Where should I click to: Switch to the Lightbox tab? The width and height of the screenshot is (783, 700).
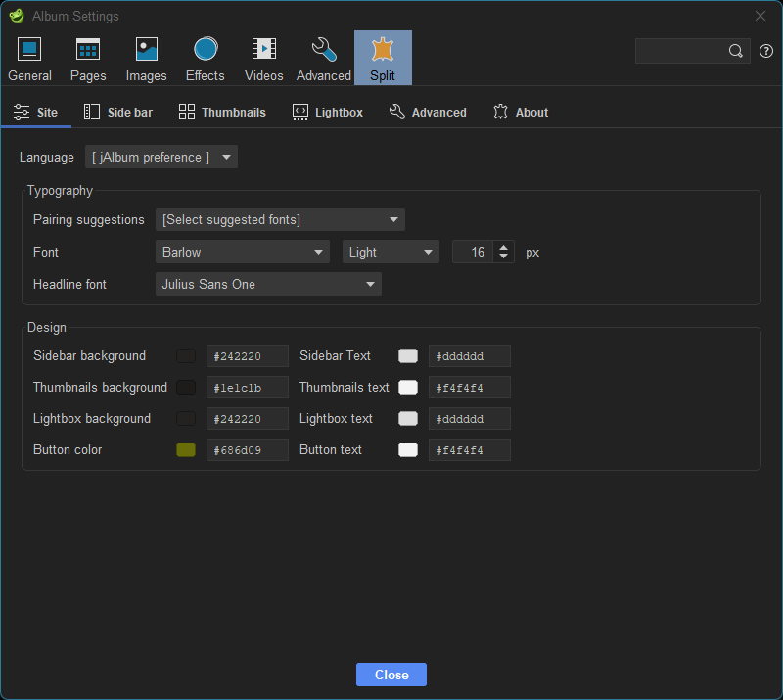(x=328, y=112)
